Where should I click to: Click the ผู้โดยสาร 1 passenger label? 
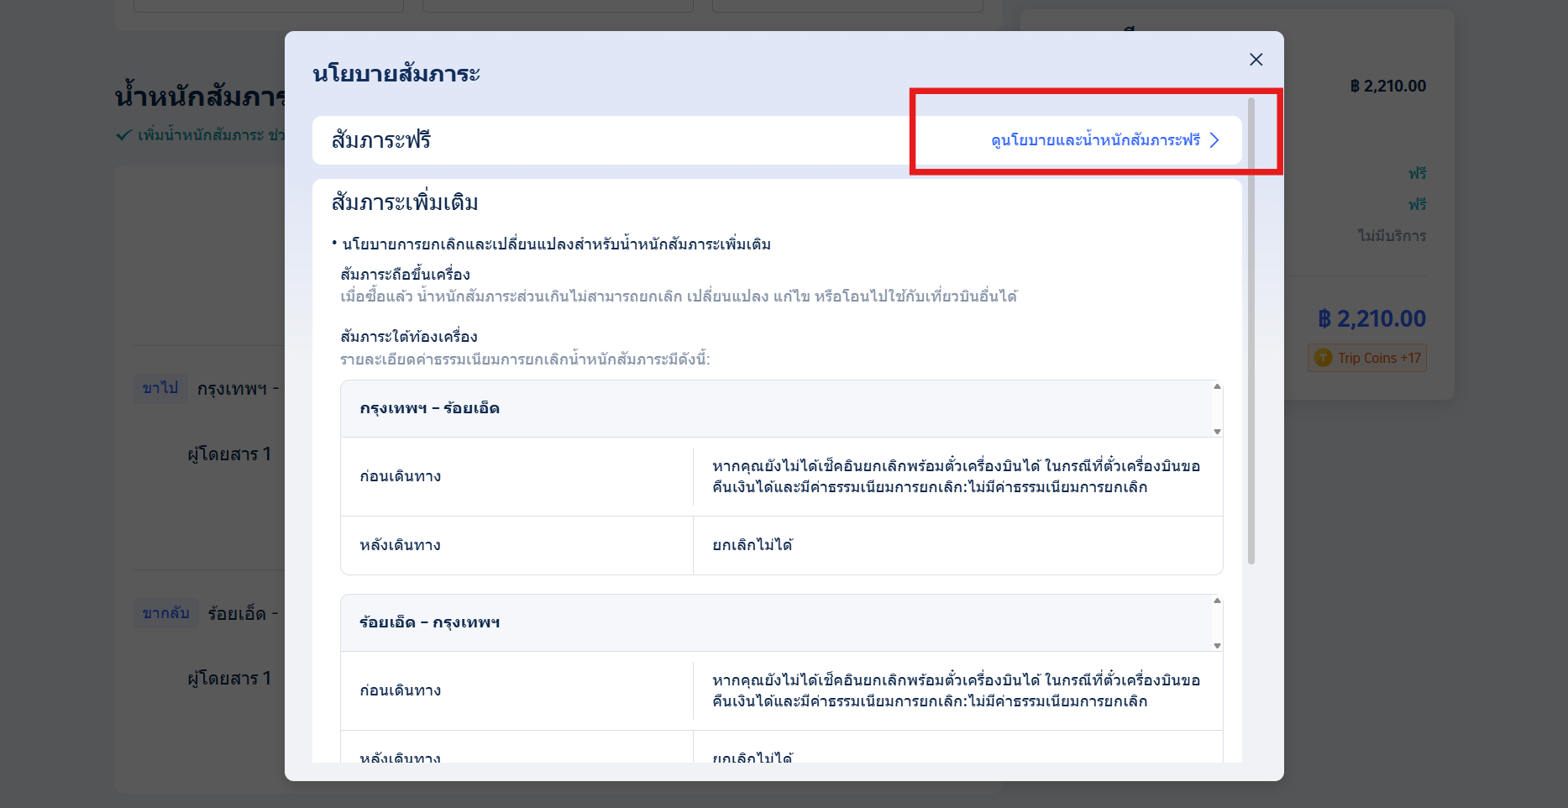pyautogui.click(x=229, y=453)
